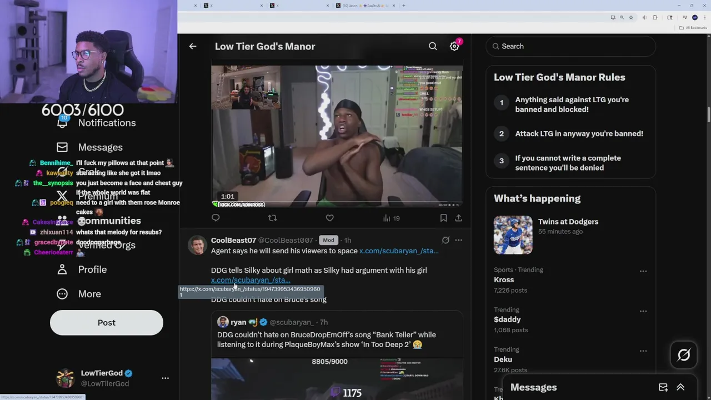The width and height of the screenshot is (711, 400).
Task: Compose new message in Messages drawer
Action: [x=663, y=388]
